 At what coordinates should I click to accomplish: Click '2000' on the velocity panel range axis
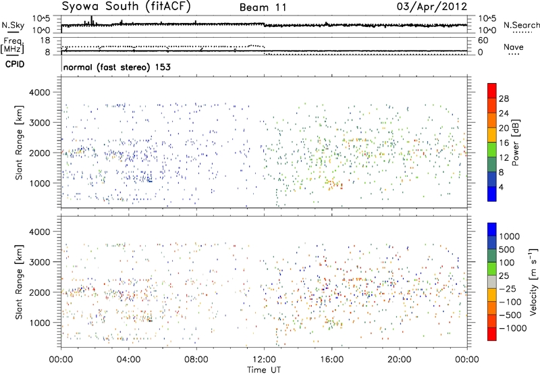40,292
